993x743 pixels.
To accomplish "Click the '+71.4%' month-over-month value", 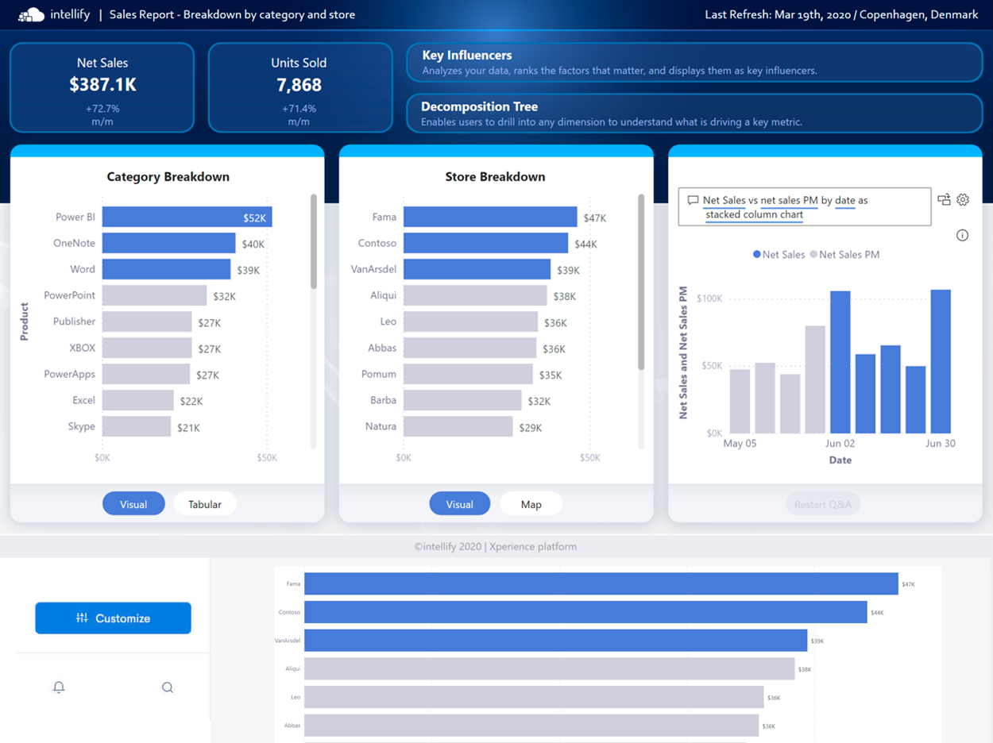I will pos(299,109).
